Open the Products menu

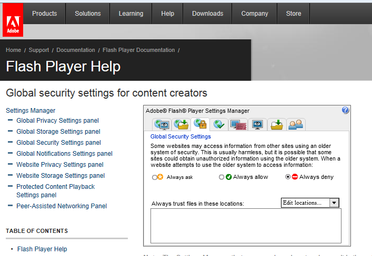pyautogui.click(x=44, y=14)
